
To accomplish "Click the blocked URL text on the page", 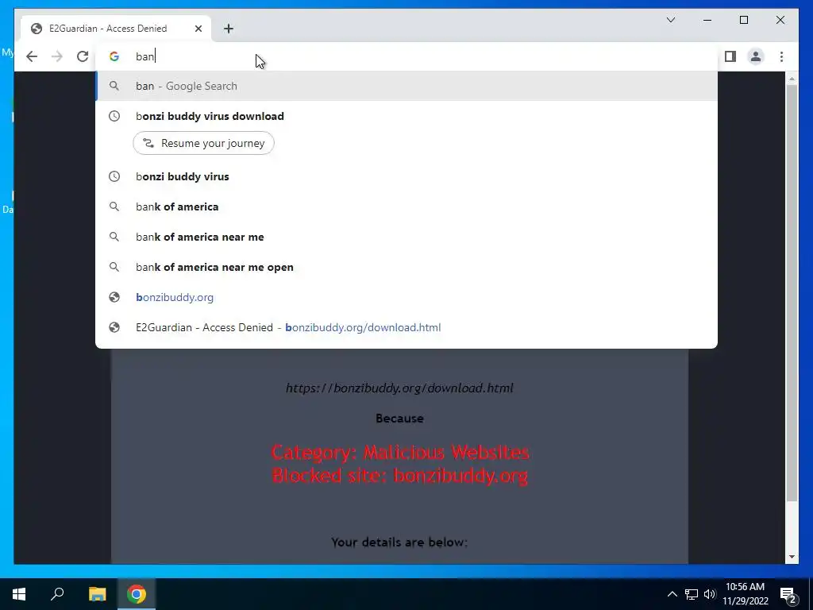I will 399,388.
